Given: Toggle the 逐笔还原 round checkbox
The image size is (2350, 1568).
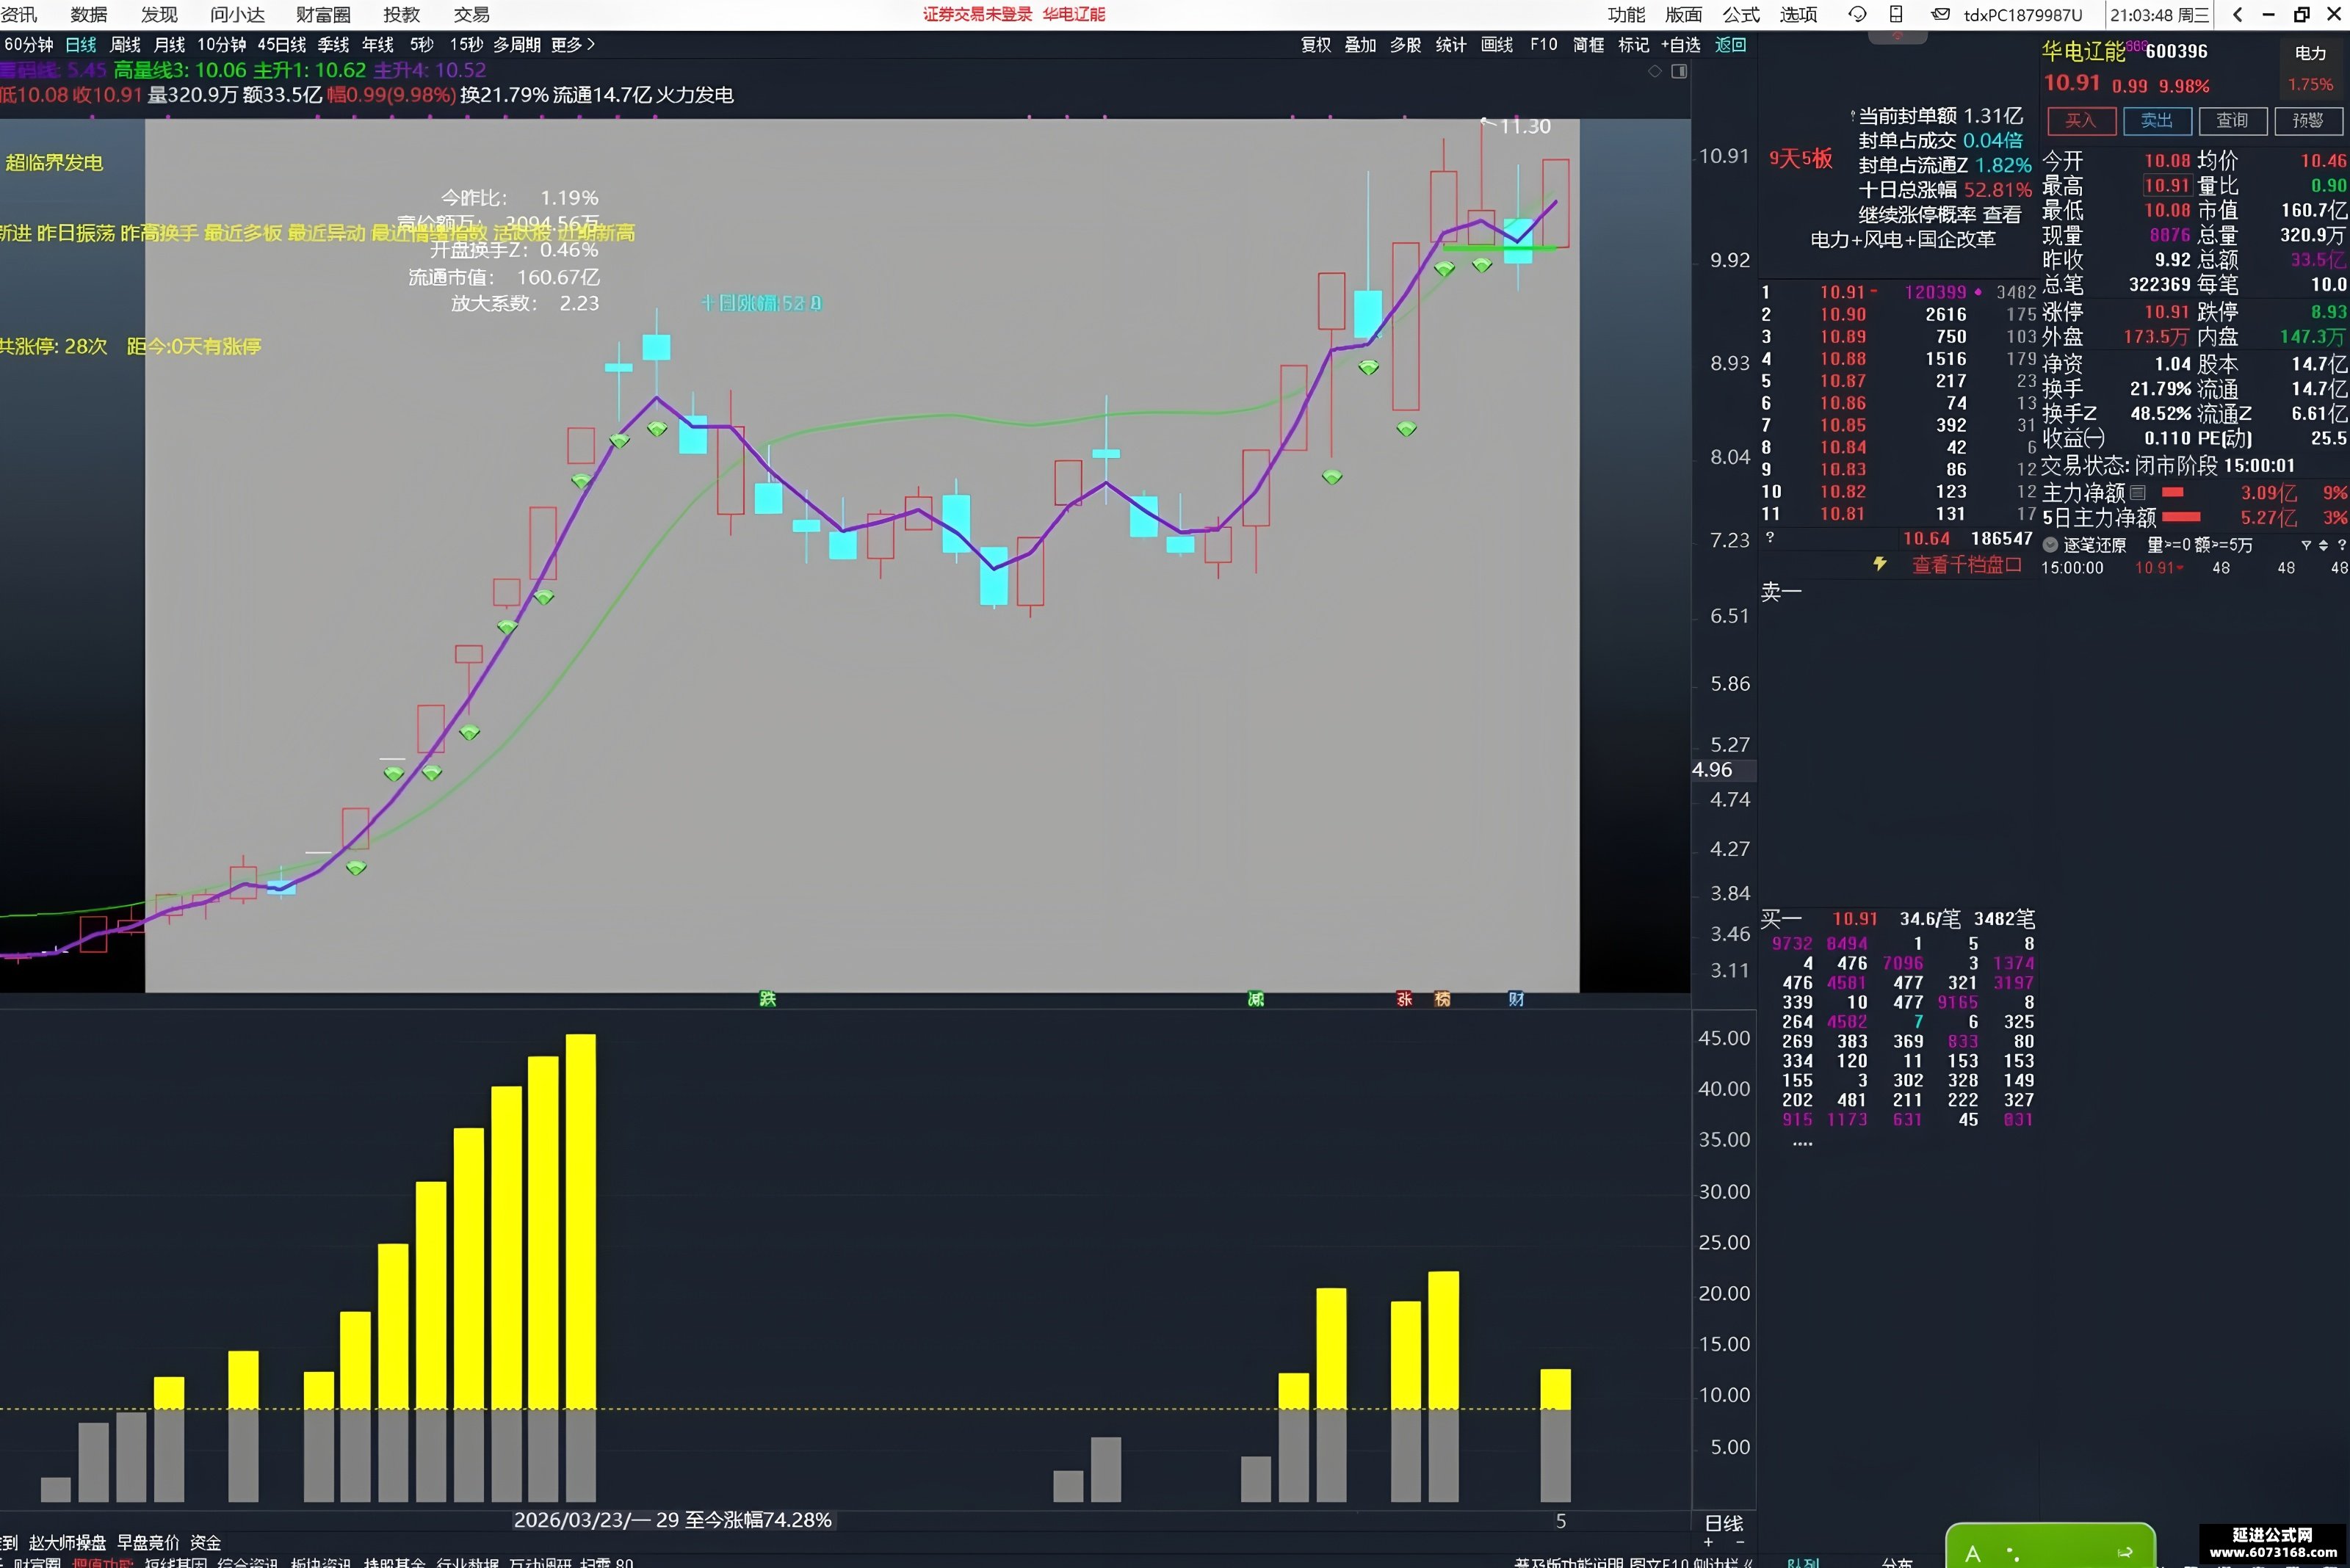Looking at the screenshot, I should [x=2050, y=545].
